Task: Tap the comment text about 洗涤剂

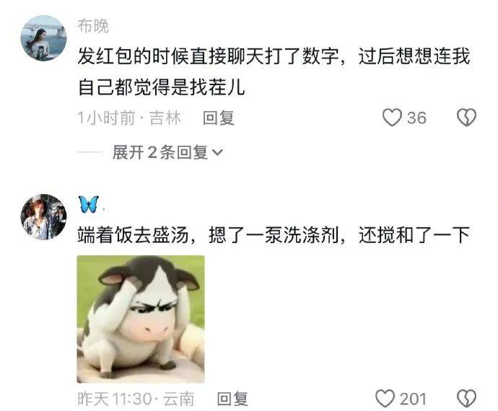Action: pos(274,236)
